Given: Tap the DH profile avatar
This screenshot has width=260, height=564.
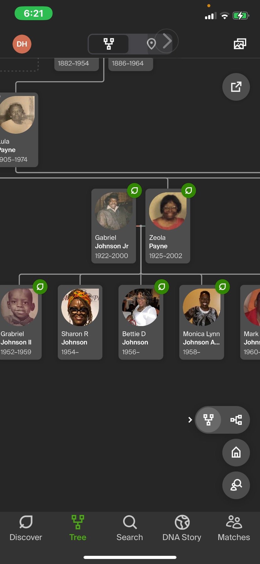Looking at the screenshot, I should pyautogui.click(x=22, y=44).
